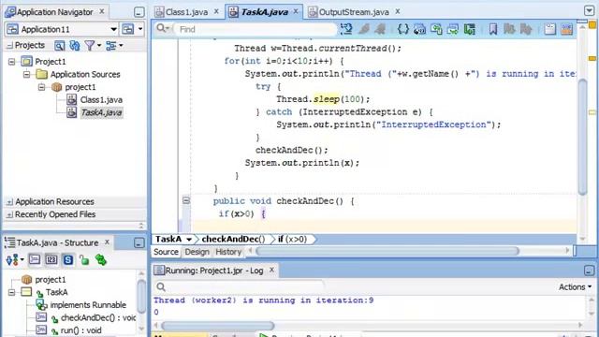This screenshot has width=599, height=337.
Task: Open the editor tab list dropdown
Action: click(589, 10)
